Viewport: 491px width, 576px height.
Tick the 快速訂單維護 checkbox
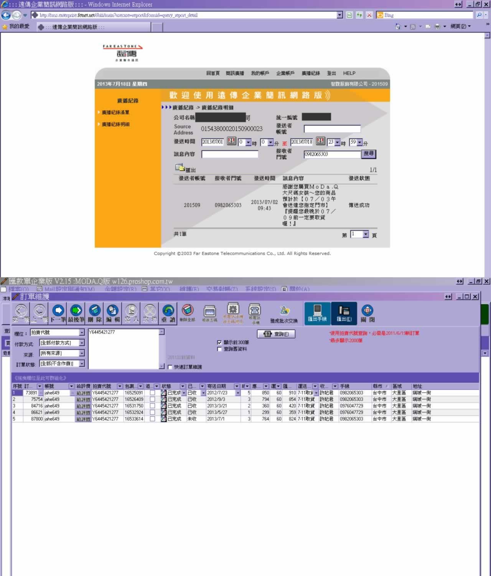170,367
